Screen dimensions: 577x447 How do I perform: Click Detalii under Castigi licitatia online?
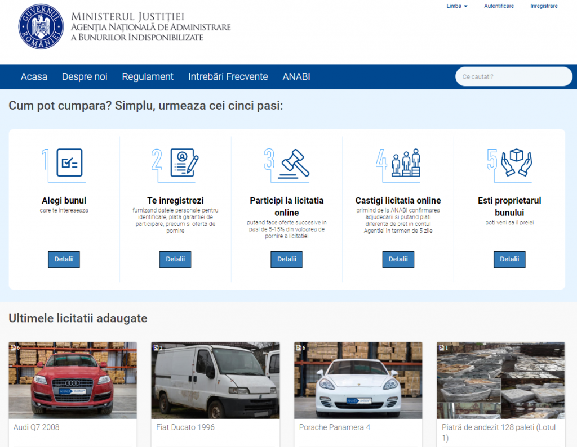[398, 259]
